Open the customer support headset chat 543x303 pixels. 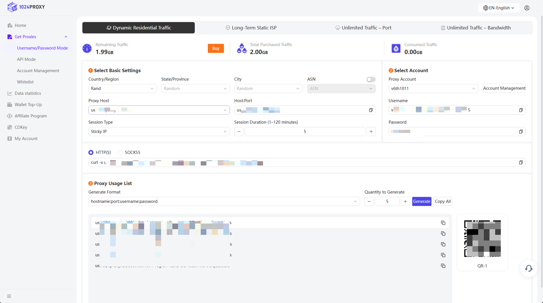[x=529, y=268]
